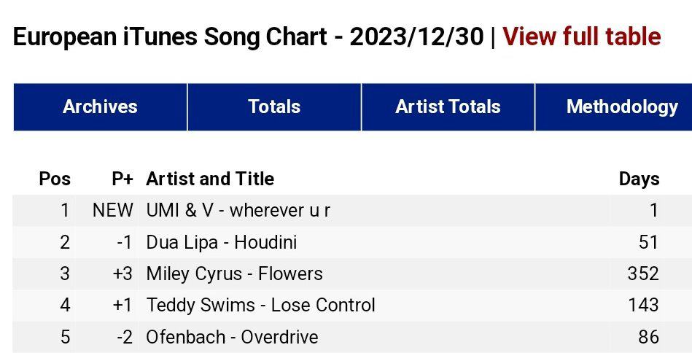Click the Pos column header
Image resolution: width=692 pixels, height=353 pixels.
55,179
